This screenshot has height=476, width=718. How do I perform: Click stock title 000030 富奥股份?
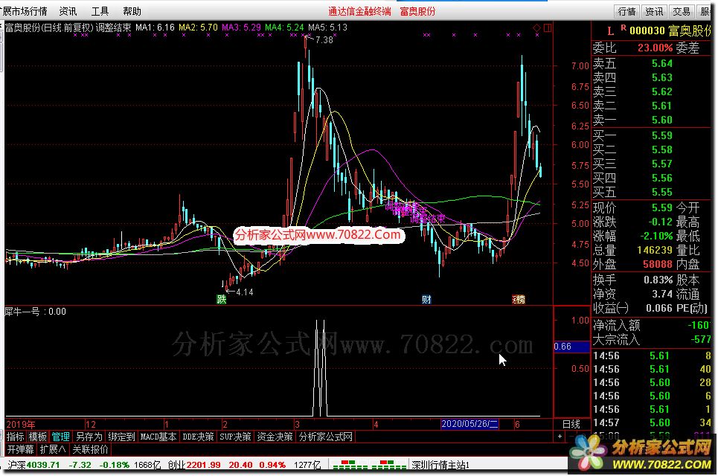[x=671, y=30]
